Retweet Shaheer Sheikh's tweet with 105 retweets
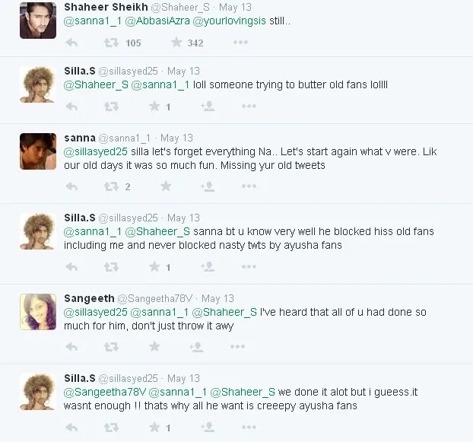 [111, 43]
